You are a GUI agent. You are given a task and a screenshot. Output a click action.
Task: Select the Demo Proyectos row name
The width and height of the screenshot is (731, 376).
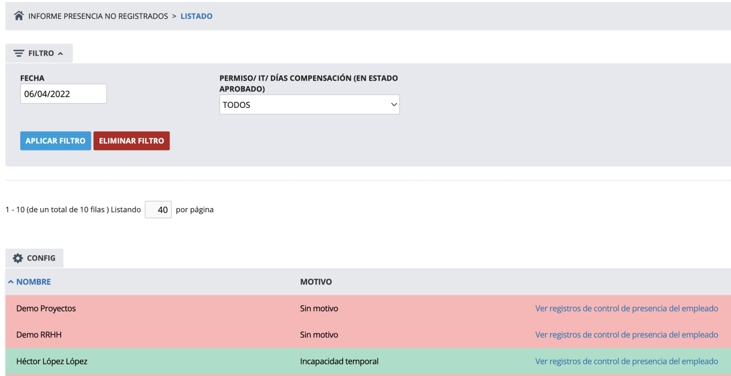(46, 308)
